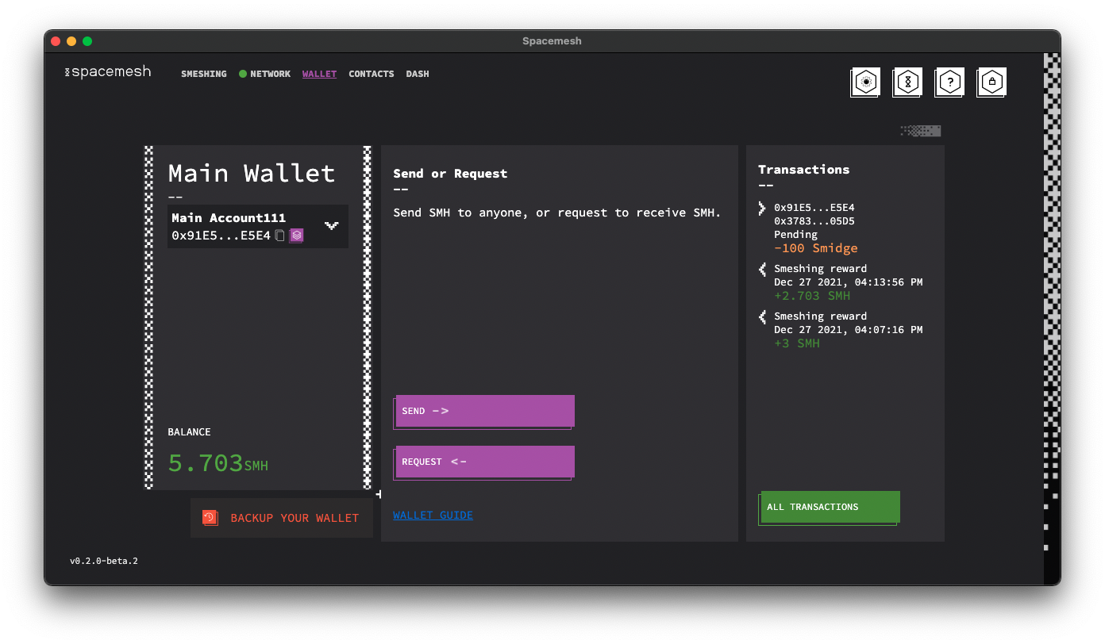Click the Dec 27 2021, 04:13:56 PM timestamp
Viewport: 1105px width, 644px height.
click(x=849, y=282)
